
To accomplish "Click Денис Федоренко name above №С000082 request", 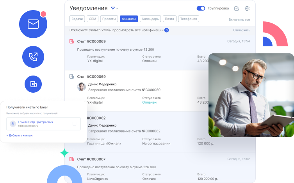I will 102,125.
